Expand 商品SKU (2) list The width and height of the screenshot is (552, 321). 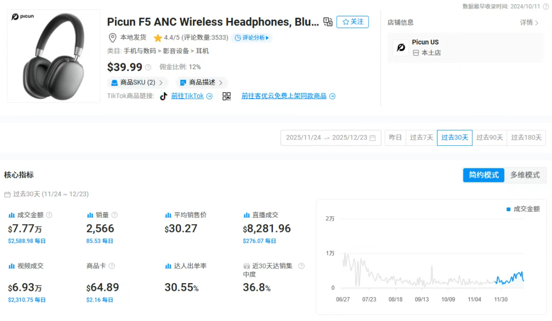(137, 82)
